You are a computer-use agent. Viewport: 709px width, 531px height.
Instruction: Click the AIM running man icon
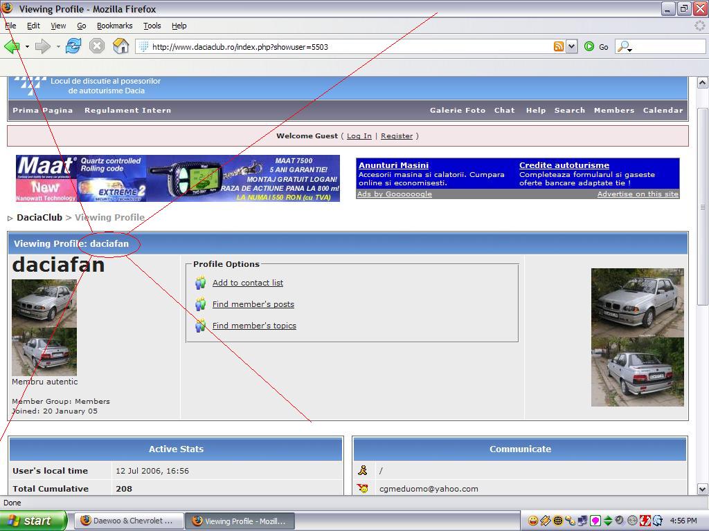click(363, 470)
